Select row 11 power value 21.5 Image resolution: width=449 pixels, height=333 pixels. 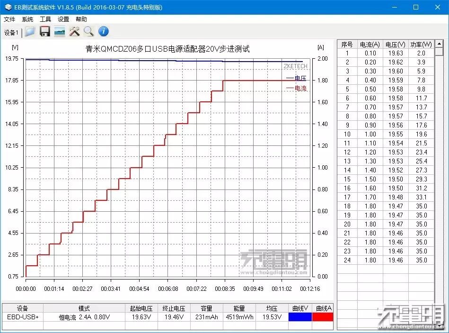click(421, 143)
